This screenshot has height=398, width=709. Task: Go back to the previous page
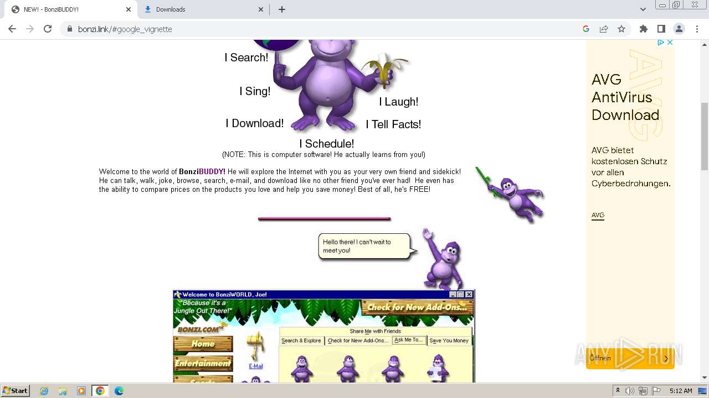point(12,29)
